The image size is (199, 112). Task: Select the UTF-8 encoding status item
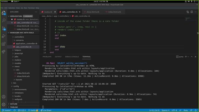pyautogui.click(x=174, y=110)
